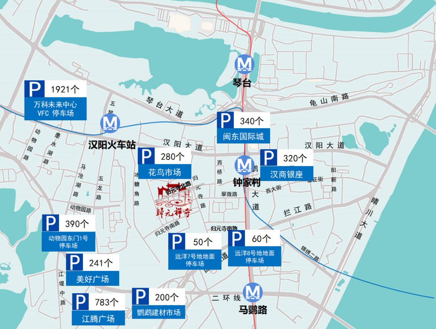This screenshot has height=329, width=436.
Task: Click the parking P icon beside 783个
Action: [x=80, y=302]
